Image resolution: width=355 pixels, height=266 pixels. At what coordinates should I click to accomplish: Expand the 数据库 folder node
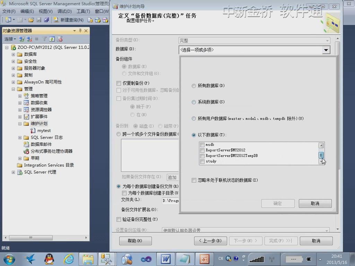click(14, 54)
